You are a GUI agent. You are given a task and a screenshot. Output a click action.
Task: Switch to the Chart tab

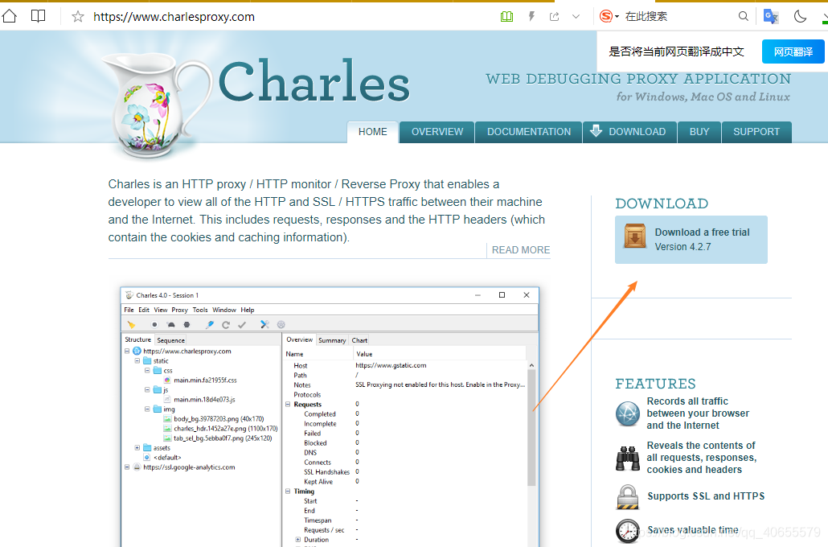coord(359,340)
